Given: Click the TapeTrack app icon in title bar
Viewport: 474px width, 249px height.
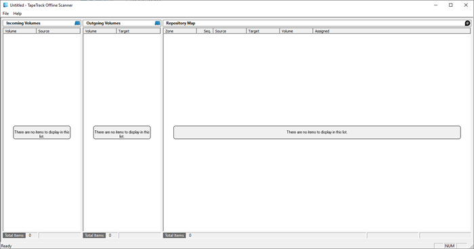Looking at the screenshot, I should coord(5,5).
